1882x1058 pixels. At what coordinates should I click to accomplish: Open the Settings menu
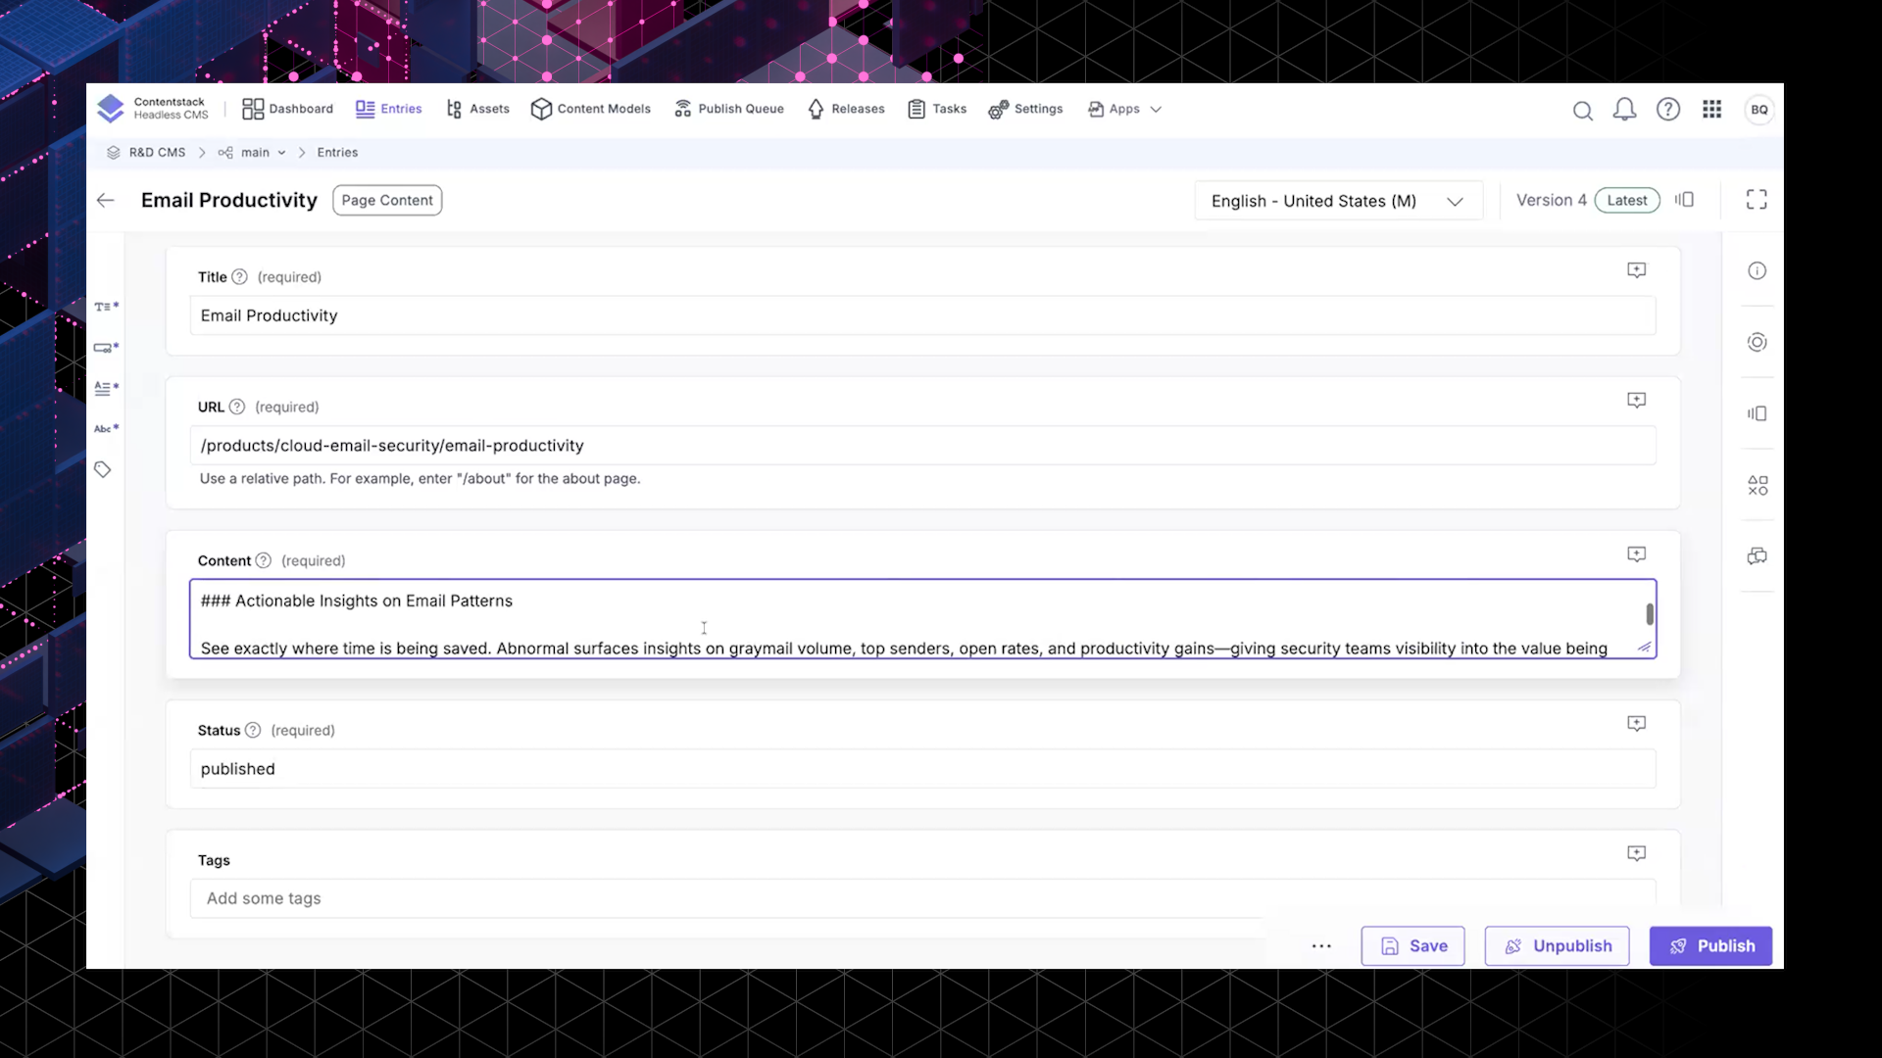point(1025,109)
